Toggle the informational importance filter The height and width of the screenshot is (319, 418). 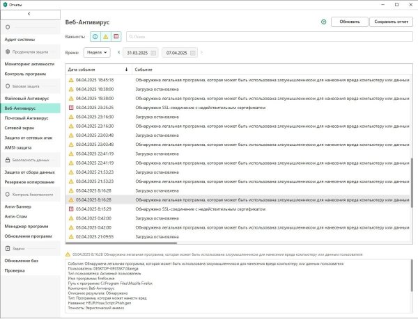click(95, 37)
